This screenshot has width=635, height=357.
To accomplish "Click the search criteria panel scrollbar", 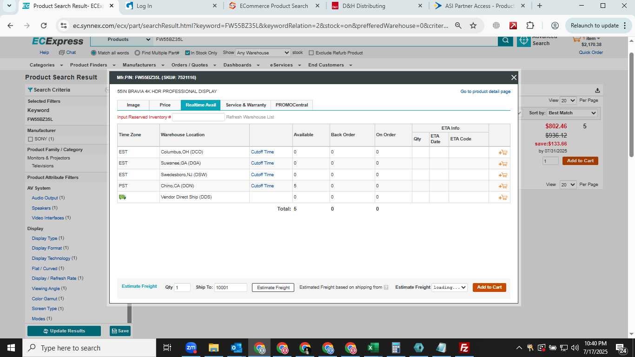I will 129,314.
